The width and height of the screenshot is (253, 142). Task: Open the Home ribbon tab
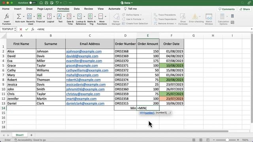(6, 9)
